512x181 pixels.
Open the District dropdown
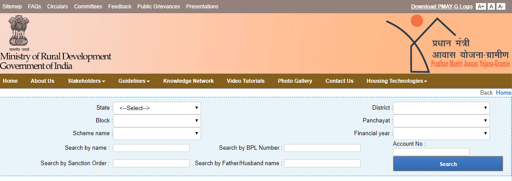coord(441,108)
